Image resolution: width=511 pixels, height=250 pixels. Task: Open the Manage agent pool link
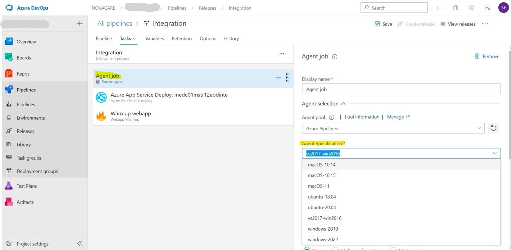pos(398,117)
